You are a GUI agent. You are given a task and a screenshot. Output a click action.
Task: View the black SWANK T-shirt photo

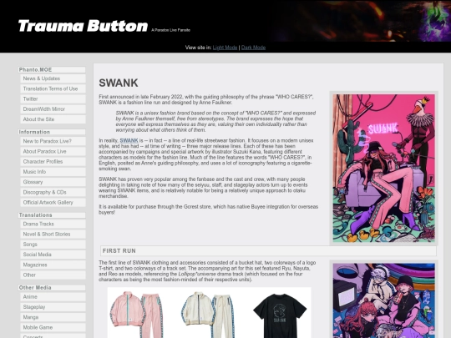coord(280,315)
